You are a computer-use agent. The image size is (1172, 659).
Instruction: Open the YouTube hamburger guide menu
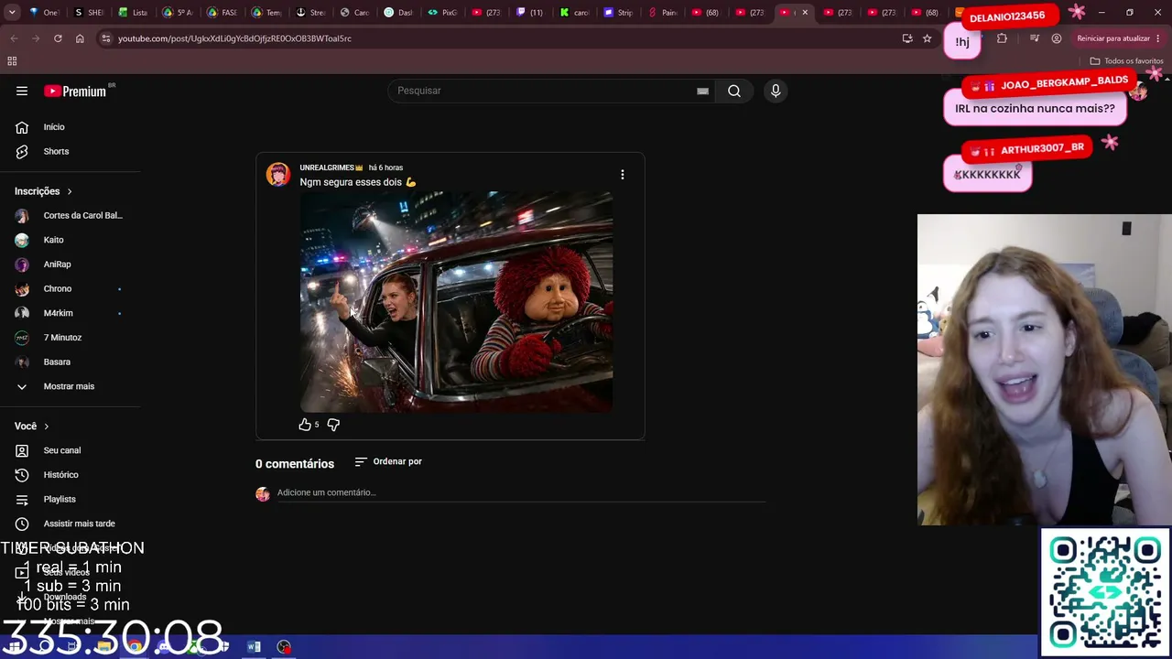click(x=22, y=91)
